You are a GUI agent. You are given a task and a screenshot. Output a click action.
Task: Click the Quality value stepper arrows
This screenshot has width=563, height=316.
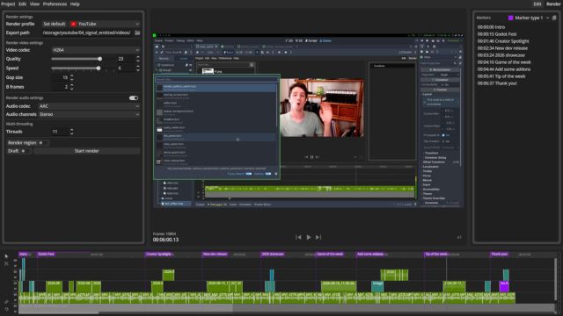138,59
